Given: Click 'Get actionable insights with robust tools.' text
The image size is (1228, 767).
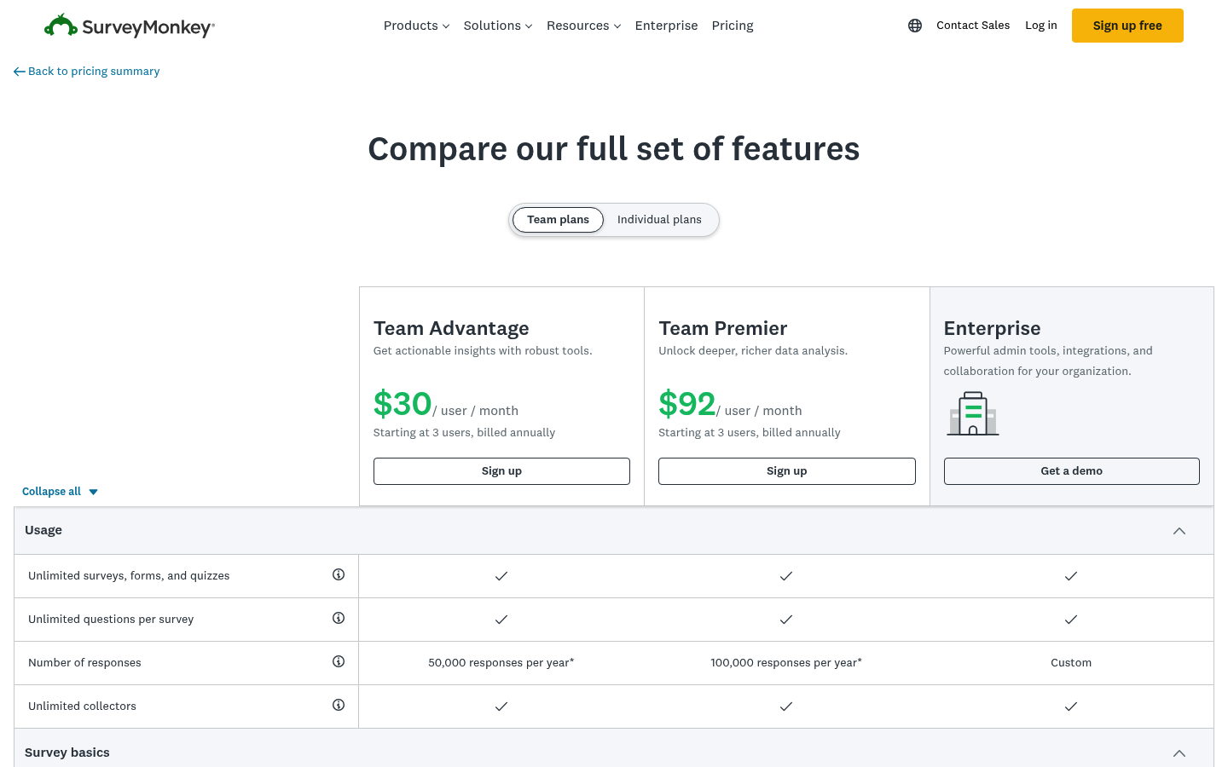Looking at the screenshot, I should click(x=483, y=350).
